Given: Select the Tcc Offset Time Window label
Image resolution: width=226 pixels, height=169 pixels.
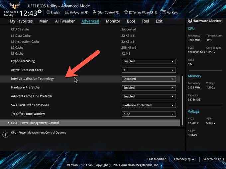Looking at the screenshot, I should point(28,114).
